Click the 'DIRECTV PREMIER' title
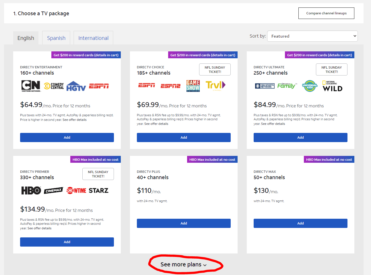Image resolution: width=371 pixels, height=275 pixels. pos(34,172)
